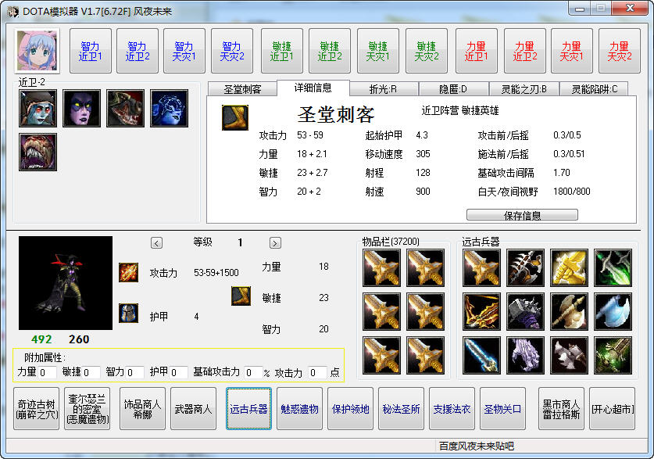The image size is (654, 459).
Task: Click the right arrow to raise hero level
Action: (274, 243)
